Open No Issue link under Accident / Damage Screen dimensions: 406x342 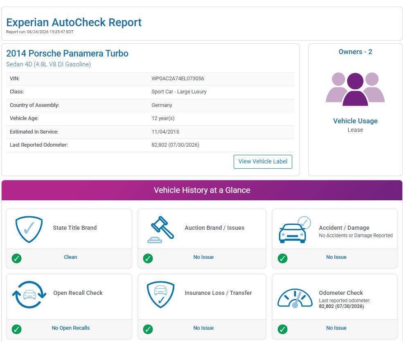(x=336, y=257)
